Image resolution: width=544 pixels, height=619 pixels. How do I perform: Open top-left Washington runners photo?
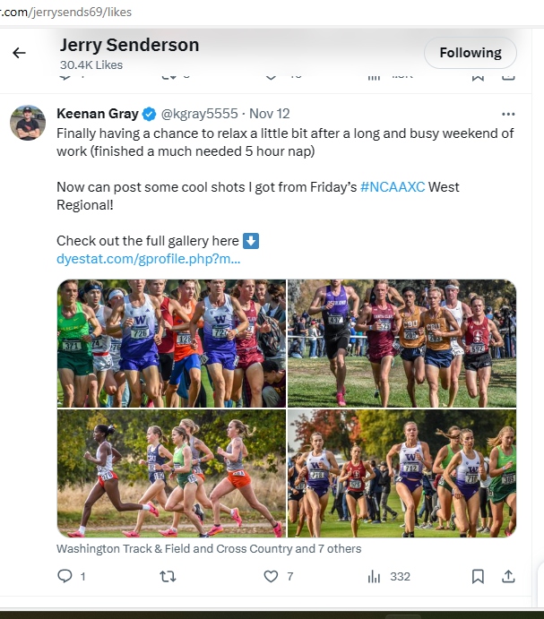coord(171,343)
